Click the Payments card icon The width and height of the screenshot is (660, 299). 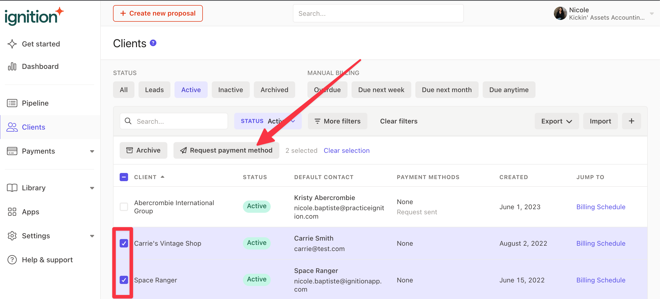(12, 151)
